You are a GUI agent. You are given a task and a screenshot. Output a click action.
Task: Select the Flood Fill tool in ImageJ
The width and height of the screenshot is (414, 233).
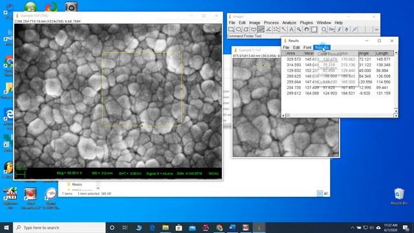[347, 29]
